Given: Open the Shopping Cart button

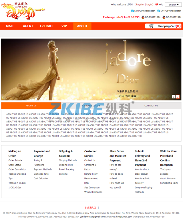Looking at the screenshot, I should (x=163, y=26).
